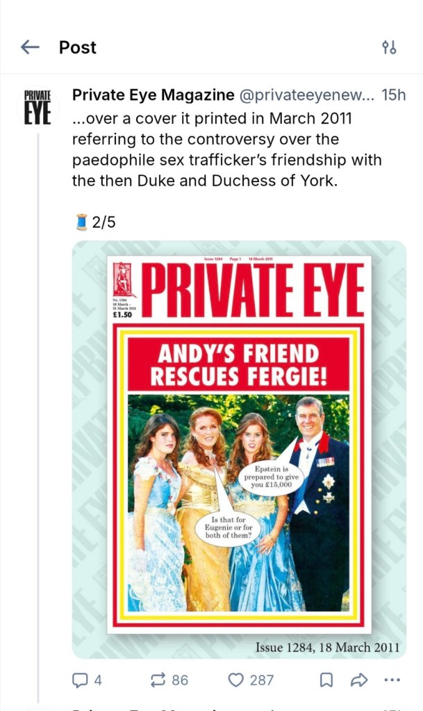Click the 86 reposts count
Viewport: 423px width, 711px height.
coord(180,680)
